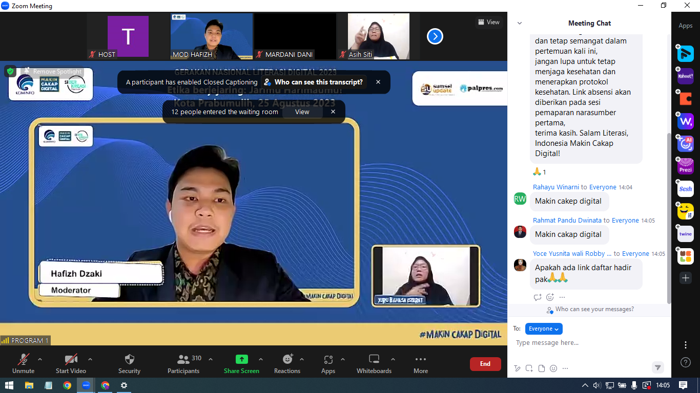Toggle the praying hands reaction count
700x393 pixels.
[540, 172]
